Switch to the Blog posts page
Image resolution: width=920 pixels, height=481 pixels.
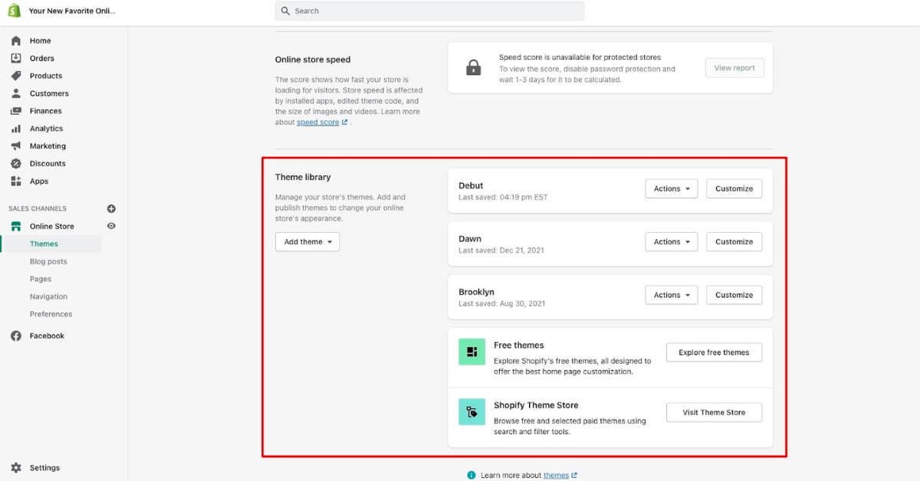(48, 261)
